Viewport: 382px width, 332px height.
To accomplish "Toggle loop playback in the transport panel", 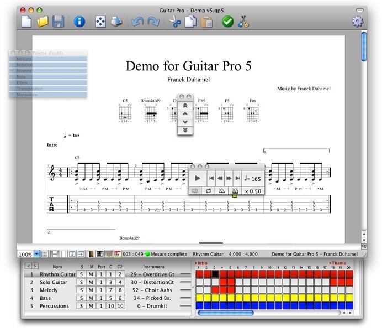I will click(208, 191).
